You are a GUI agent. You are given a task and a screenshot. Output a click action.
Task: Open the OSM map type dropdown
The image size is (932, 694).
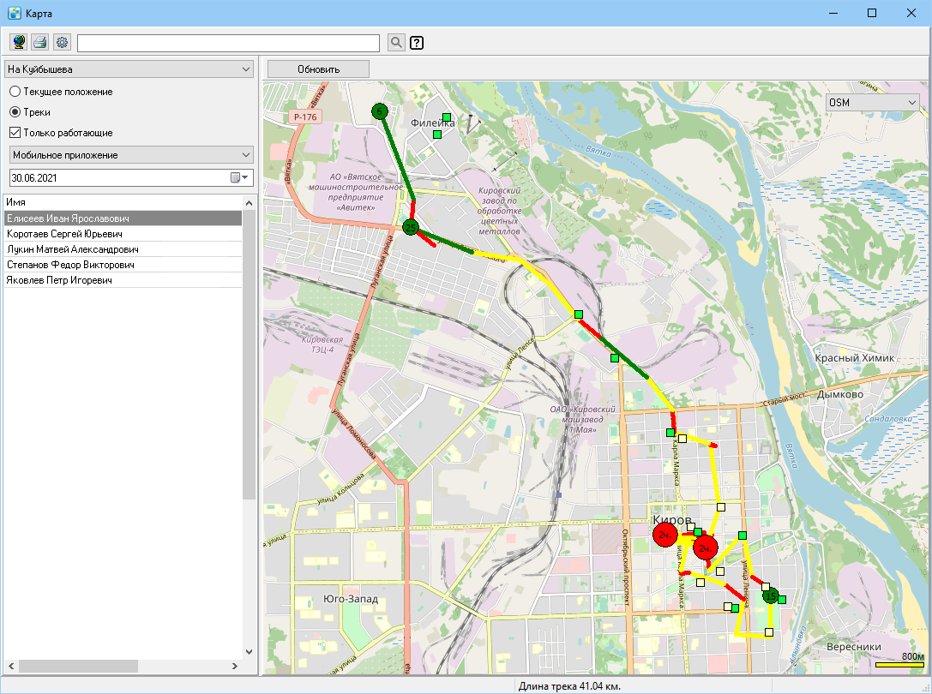(x=873, y=102)
